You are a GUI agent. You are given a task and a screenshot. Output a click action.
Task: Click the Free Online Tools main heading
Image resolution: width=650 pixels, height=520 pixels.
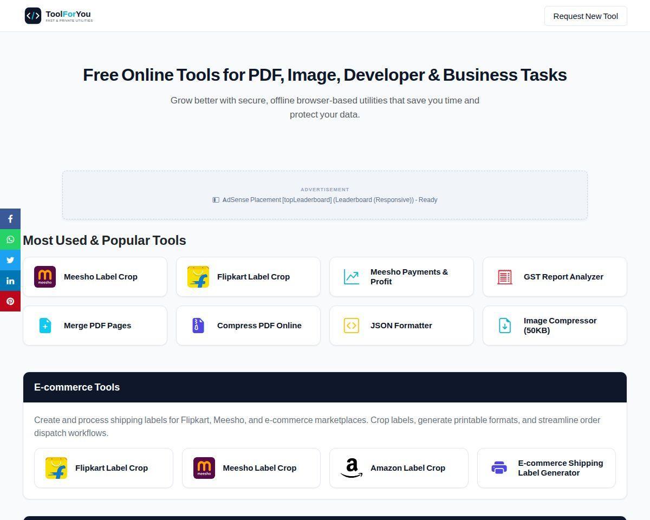click(x=325, y=75)
